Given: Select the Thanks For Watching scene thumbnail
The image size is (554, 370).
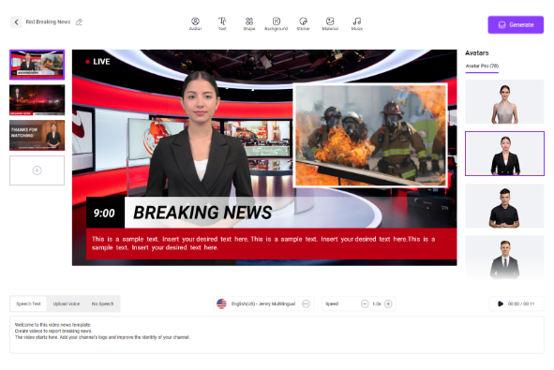Looking at the screenshot, I should [37, 135].
